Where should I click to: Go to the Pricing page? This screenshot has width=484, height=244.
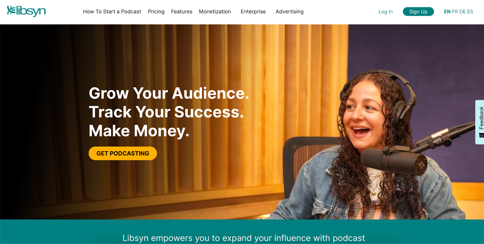tap(156, 11)
